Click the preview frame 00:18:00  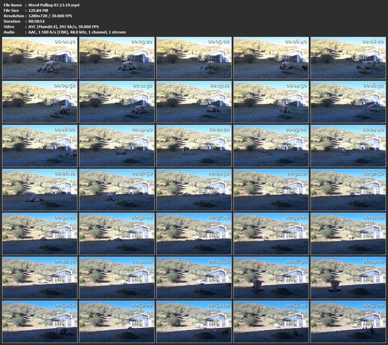click(40, 146)
